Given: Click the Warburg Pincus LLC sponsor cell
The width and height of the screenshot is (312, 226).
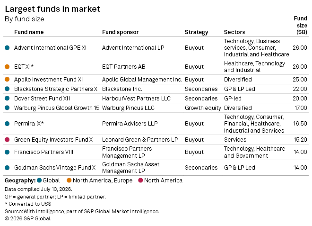Looking at the screenshot, I should pos(128,108).
